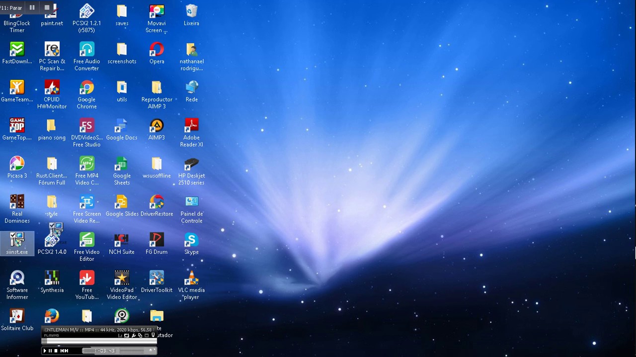Select the FastDownload shortcut icon
Viewport: 636px width, 357px height.
(17, 53)
